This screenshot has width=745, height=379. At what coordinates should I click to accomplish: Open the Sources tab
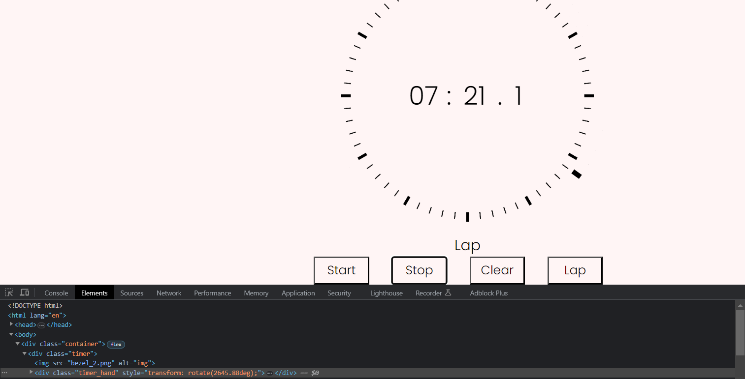[132, 293]
